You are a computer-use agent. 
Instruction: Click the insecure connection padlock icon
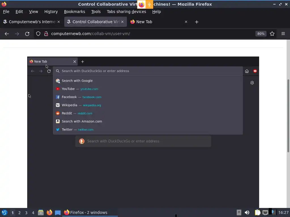pos(46,34)
